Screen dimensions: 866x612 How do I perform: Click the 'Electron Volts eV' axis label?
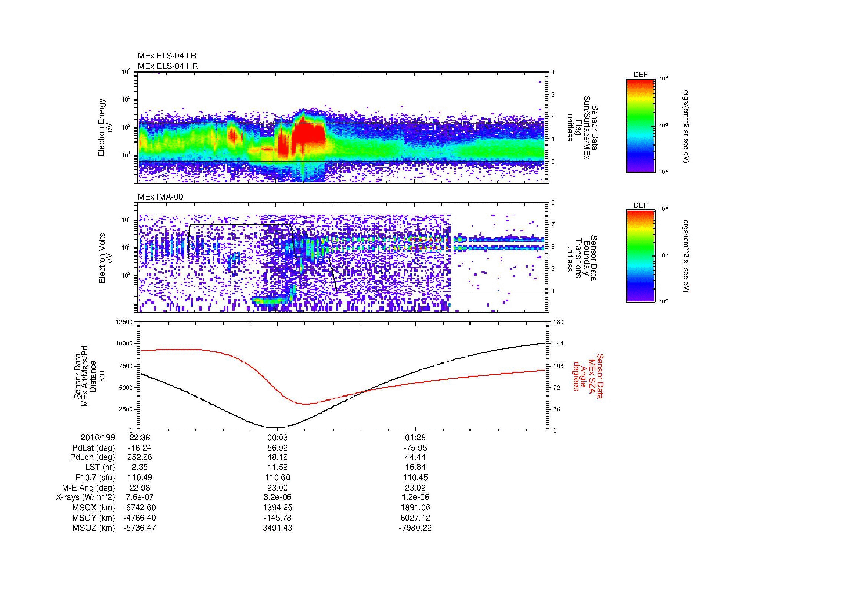[x=106, y=258]
